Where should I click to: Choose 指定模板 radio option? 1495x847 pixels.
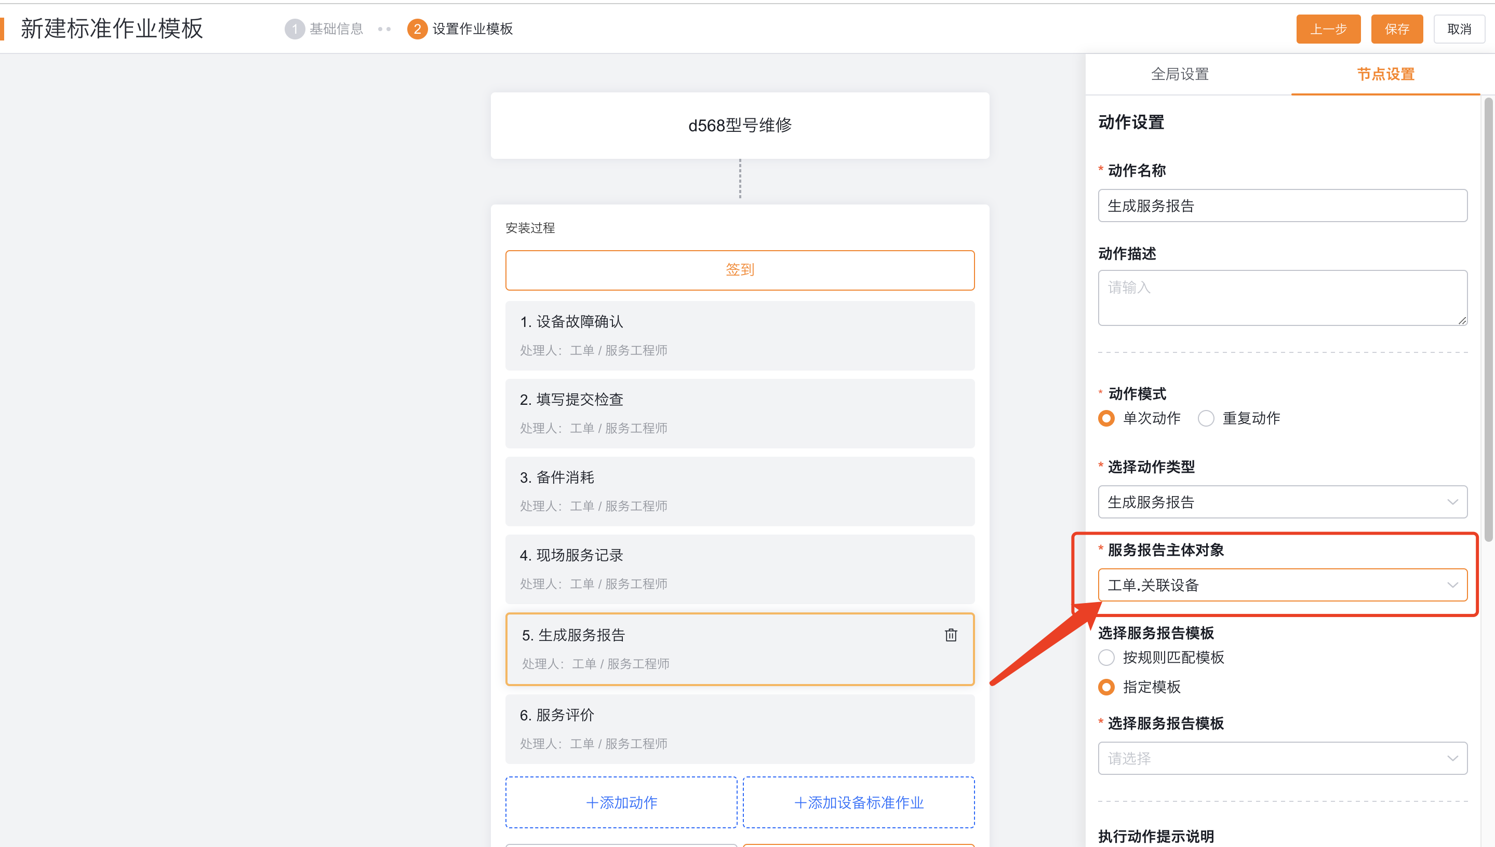pos(1106,687)
